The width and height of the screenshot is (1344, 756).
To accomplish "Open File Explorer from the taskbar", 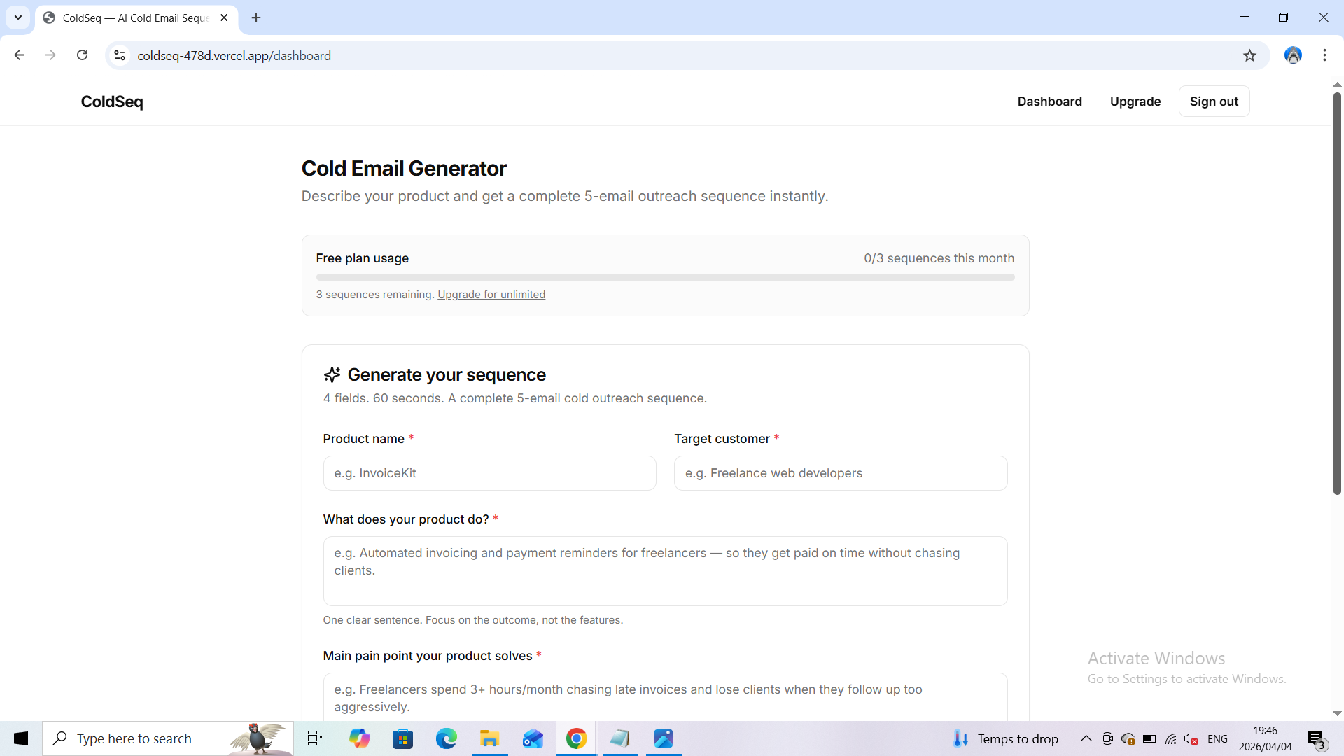I will coord(490,738).
